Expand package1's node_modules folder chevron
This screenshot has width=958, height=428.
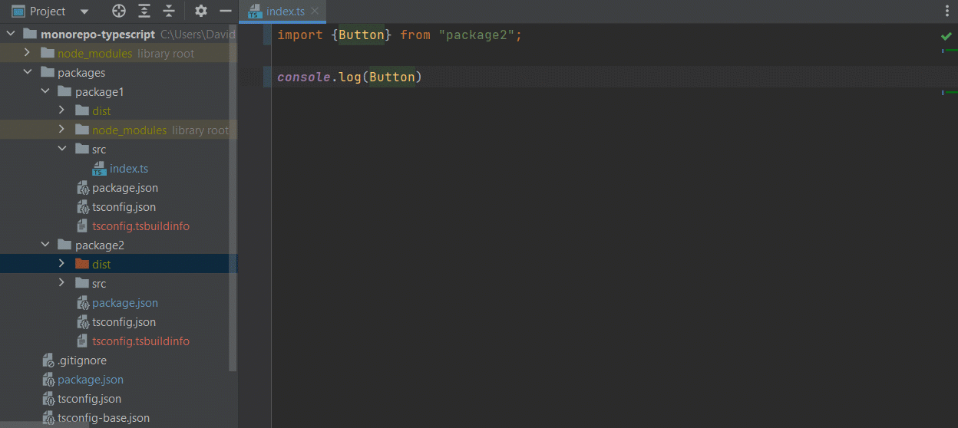click(61, 130)
